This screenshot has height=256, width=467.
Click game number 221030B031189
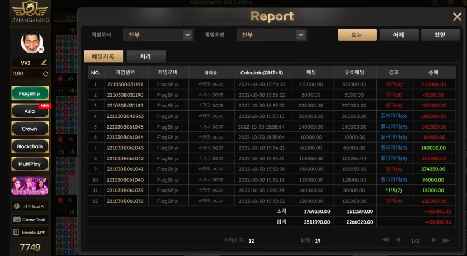coord(125,106)
